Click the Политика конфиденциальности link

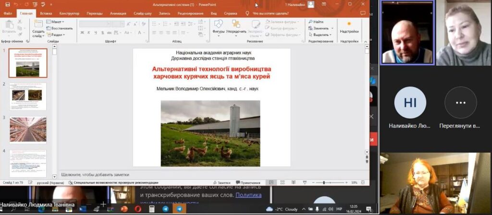[x=249, y=195]
